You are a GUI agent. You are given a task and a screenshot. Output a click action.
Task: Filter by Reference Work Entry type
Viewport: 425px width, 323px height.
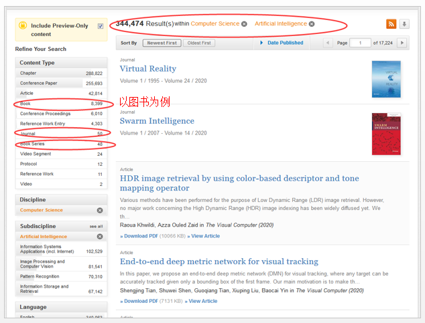(x=61, y=124)
